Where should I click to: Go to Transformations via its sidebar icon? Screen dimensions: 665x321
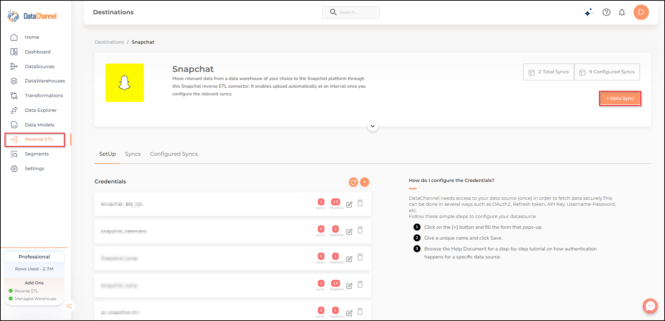14,96
